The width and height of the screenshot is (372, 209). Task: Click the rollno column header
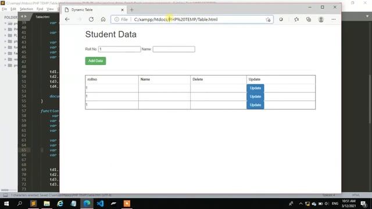(x=92, y=80)
